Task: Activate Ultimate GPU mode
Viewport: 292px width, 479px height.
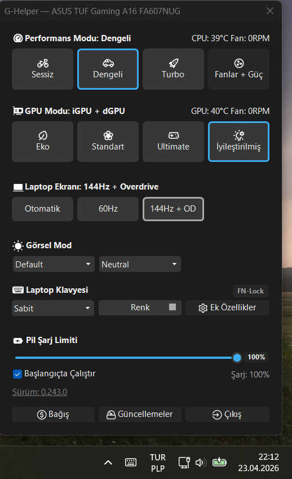Action: pos(173,142)
